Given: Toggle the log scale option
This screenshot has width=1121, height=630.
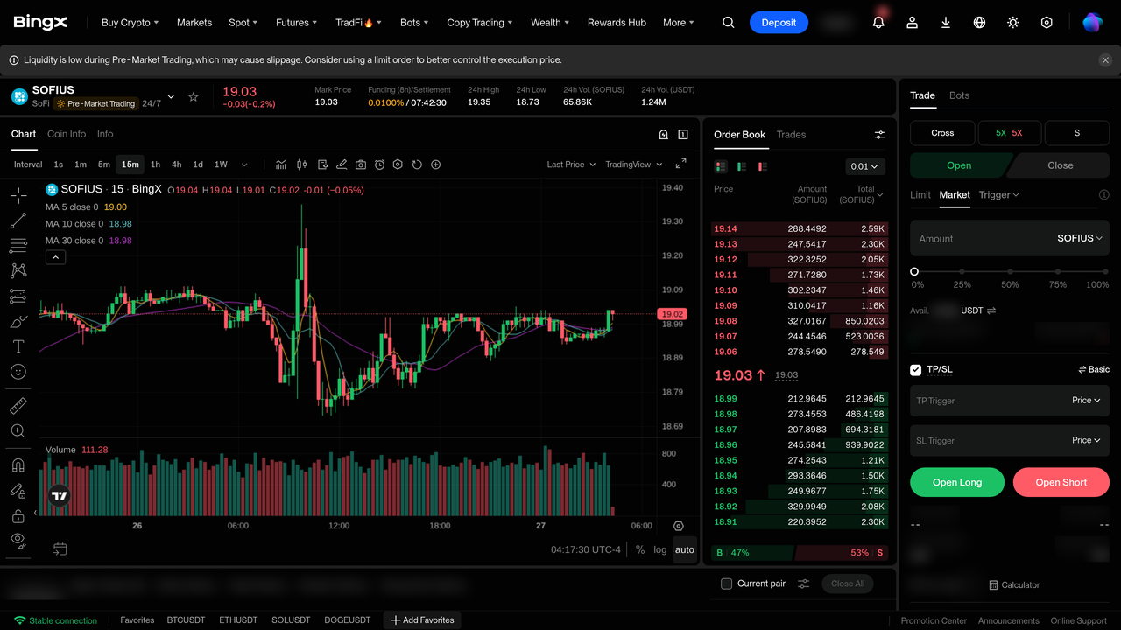Looking at the screenshot, I should pos(660,549).
